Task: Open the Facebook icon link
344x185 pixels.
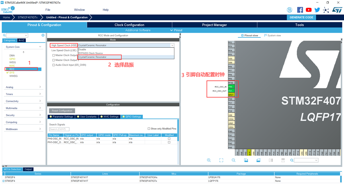Action: pyautogui.click(x=300, y=10)
